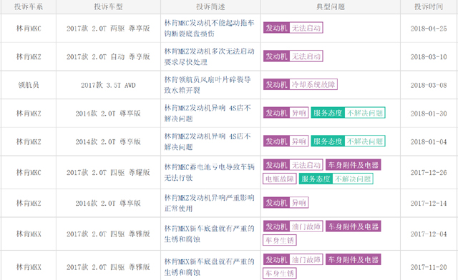The width and height of the screenshot is (458, 280).
Task: Click the 投诉时间 column header
Action: coord(429,6)
